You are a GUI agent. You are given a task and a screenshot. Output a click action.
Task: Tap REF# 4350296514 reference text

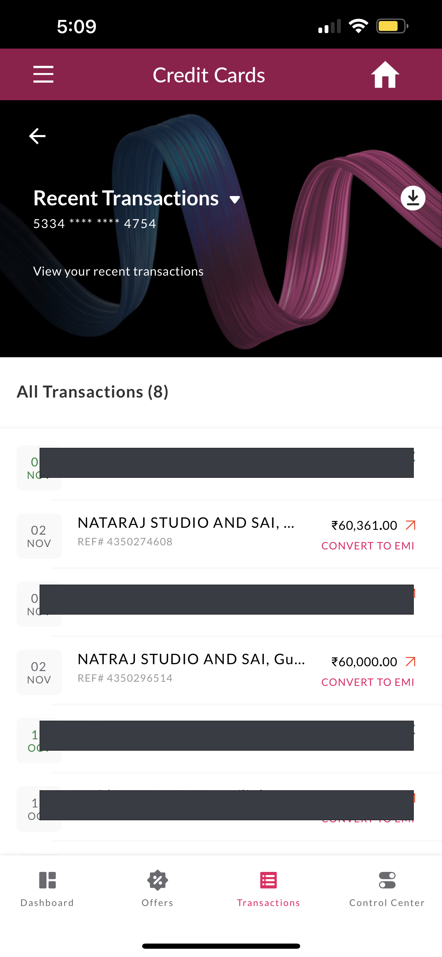click(x=125, y=678)
